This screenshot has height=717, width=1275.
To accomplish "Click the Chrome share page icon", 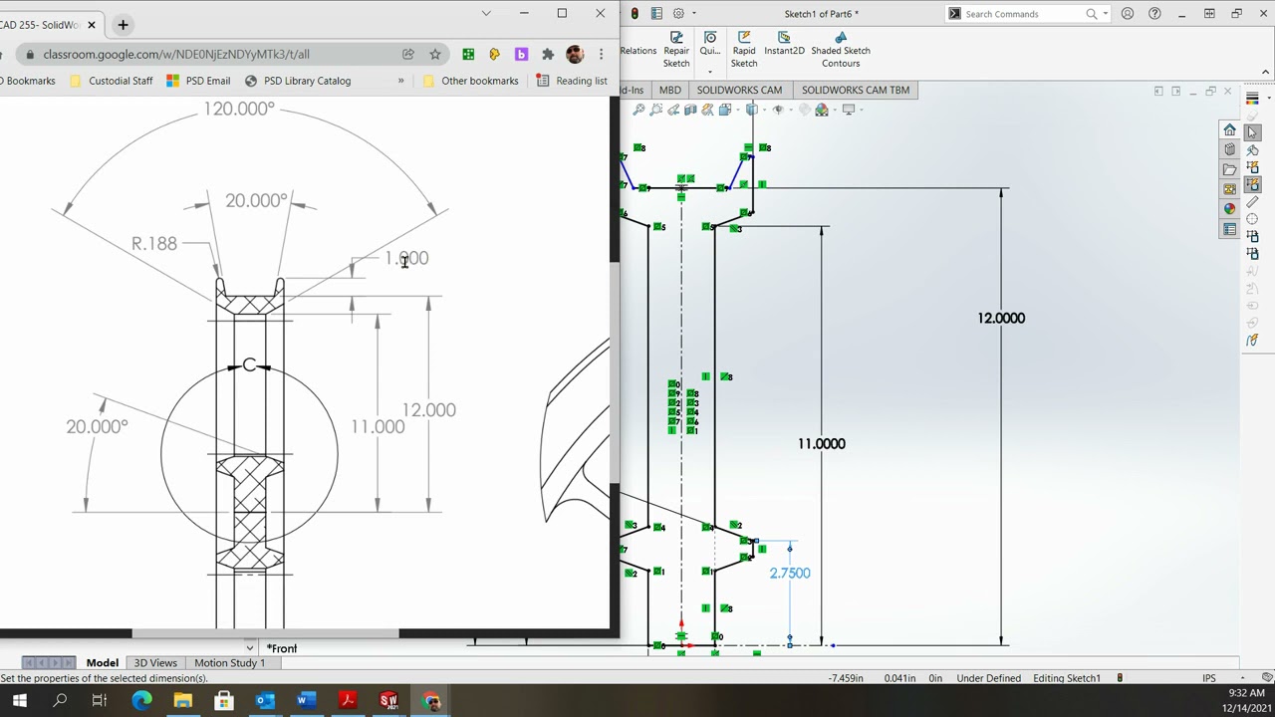I will [408, 54].
